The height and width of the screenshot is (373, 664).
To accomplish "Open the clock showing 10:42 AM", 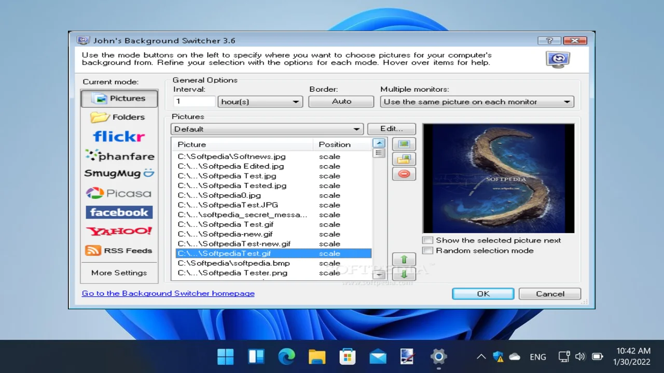I will (632, 356).
